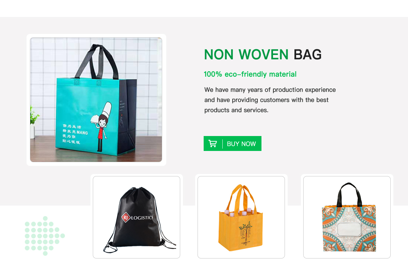Click the BUY NOW button text

(241, 144)
